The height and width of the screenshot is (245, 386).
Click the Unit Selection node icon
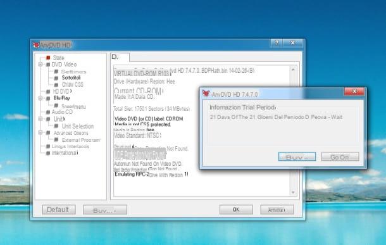coord(56,126)
